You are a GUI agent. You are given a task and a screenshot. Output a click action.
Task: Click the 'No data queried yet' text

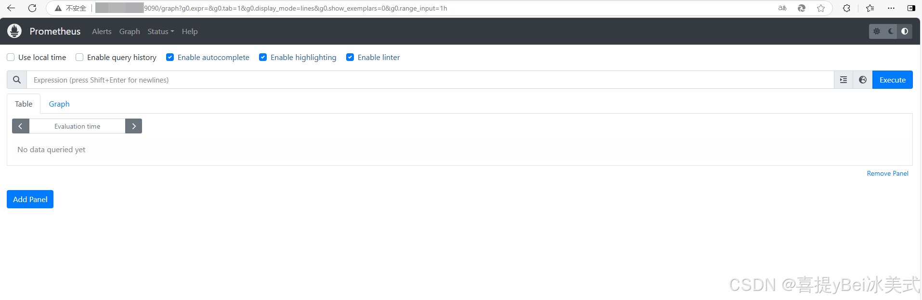pyautogui.click(x=52, y=149)
